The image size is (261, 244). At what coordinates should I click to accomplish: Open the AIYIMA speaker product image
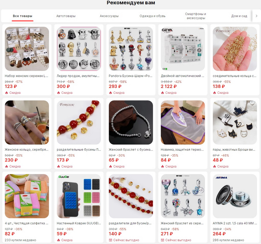point(235,196)
